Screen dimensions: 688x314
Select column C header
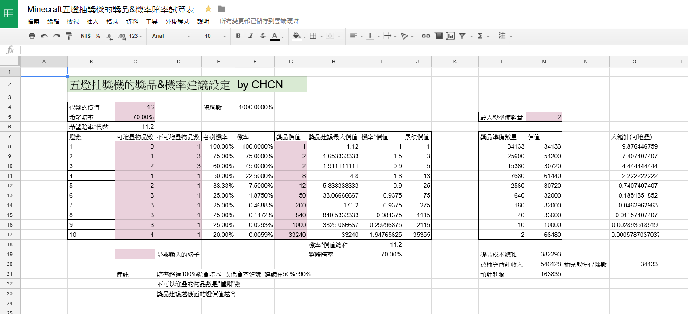pos(135,62)
